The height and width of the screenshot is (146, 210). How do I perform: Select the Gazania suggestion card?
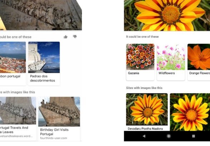click(x=140, y=62)
